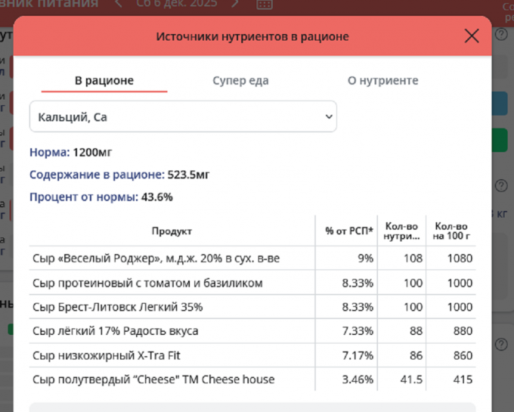The image size is (514, 412).
Task: Select «Сыр протеиновый с томатом и базиликом»
Action: (147, 283)
